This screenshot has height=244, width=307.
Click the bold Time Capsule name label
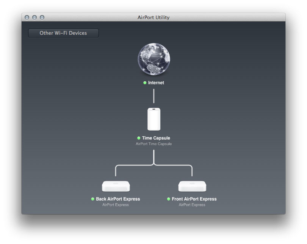[x=156, y=138]
